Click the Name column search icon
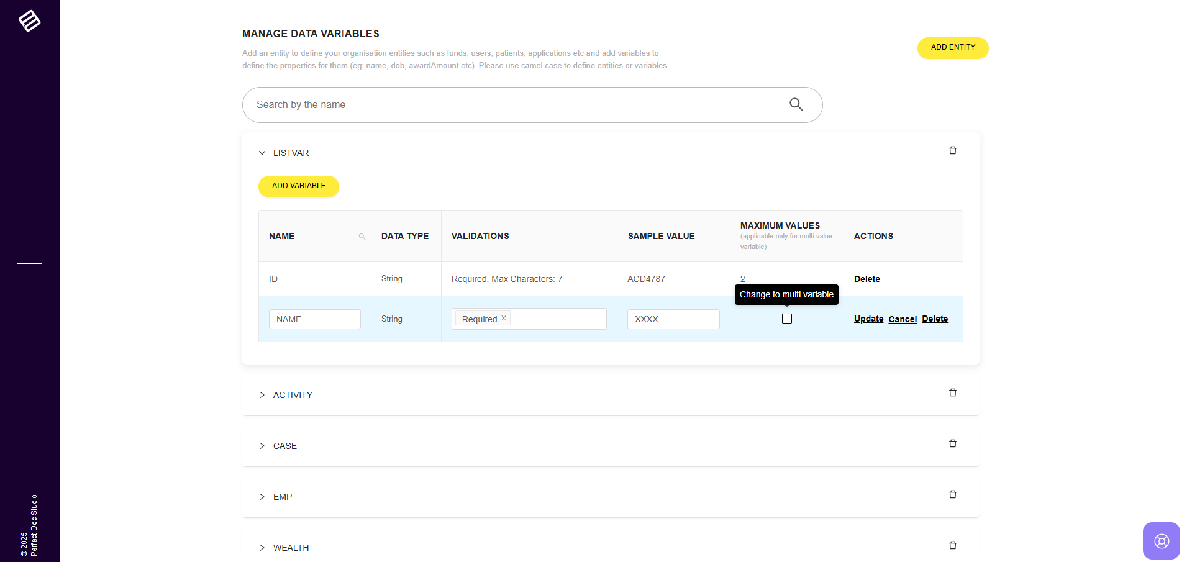 (362, 237)
